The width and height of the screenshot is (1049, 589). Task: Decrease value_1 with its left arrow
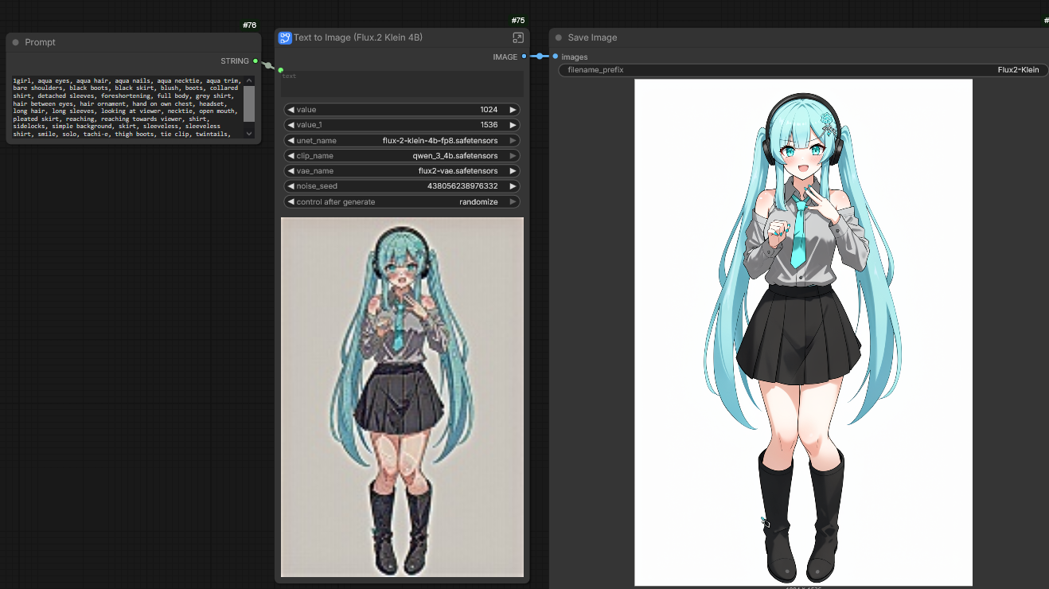pos(291,125)
